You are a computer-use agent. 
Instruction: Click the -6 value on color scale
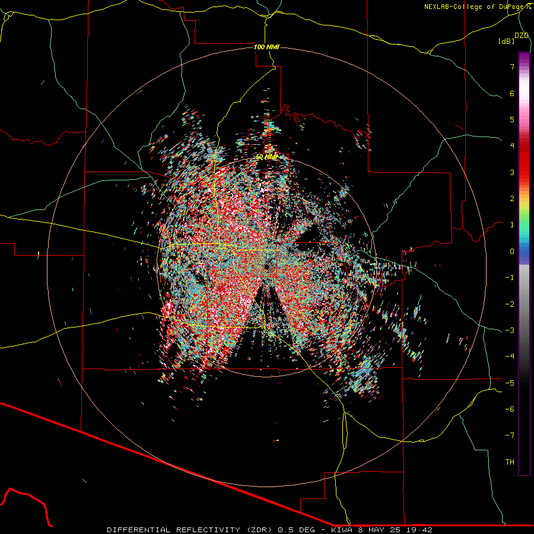click(x=510, y=409)
